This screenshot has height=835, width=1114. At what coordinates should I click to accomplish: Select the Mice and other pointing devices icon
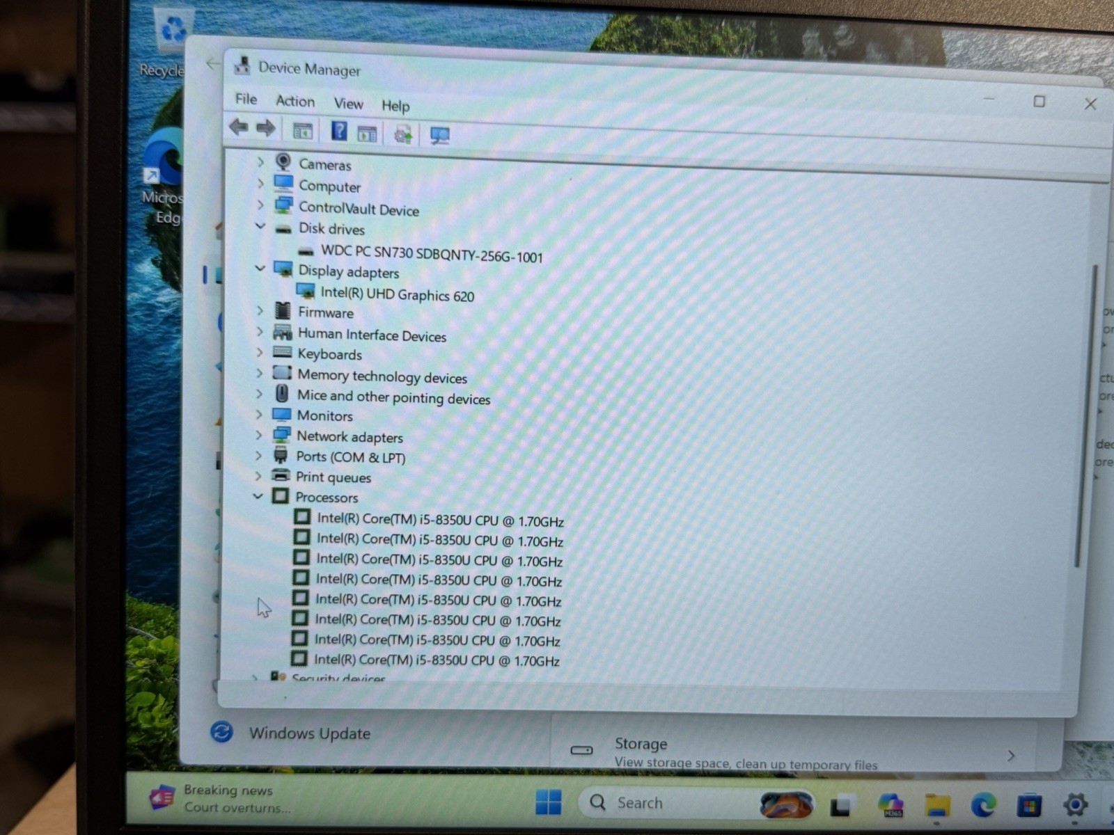coord(282,393)
